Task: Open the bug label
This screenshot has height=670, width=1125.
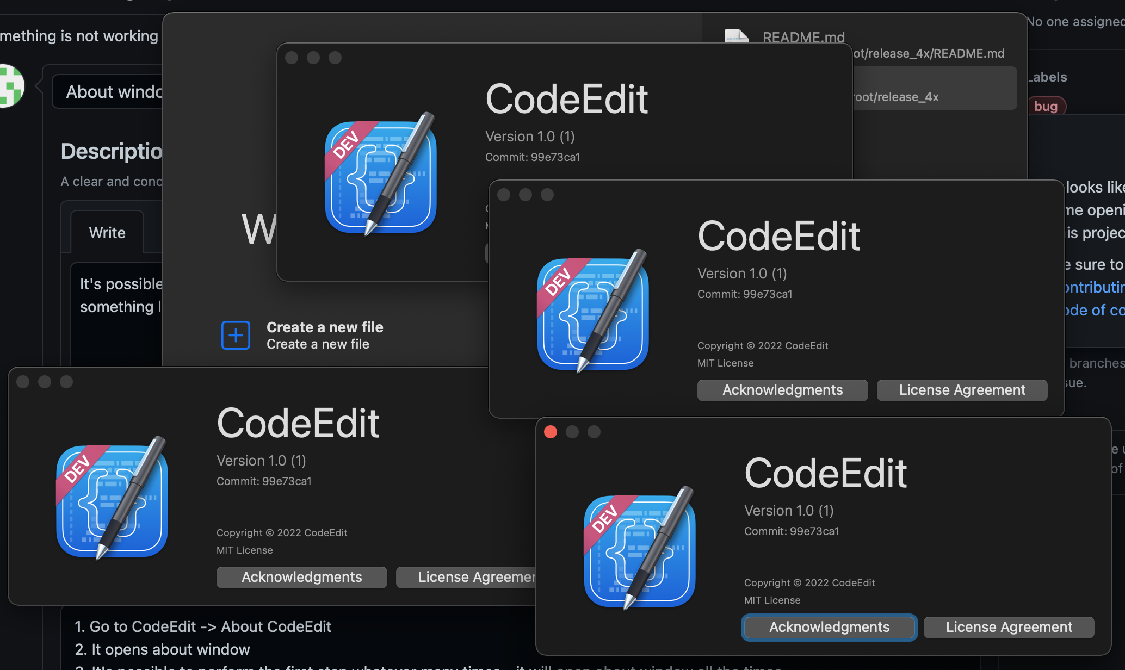Action: tap(1046, 106)
